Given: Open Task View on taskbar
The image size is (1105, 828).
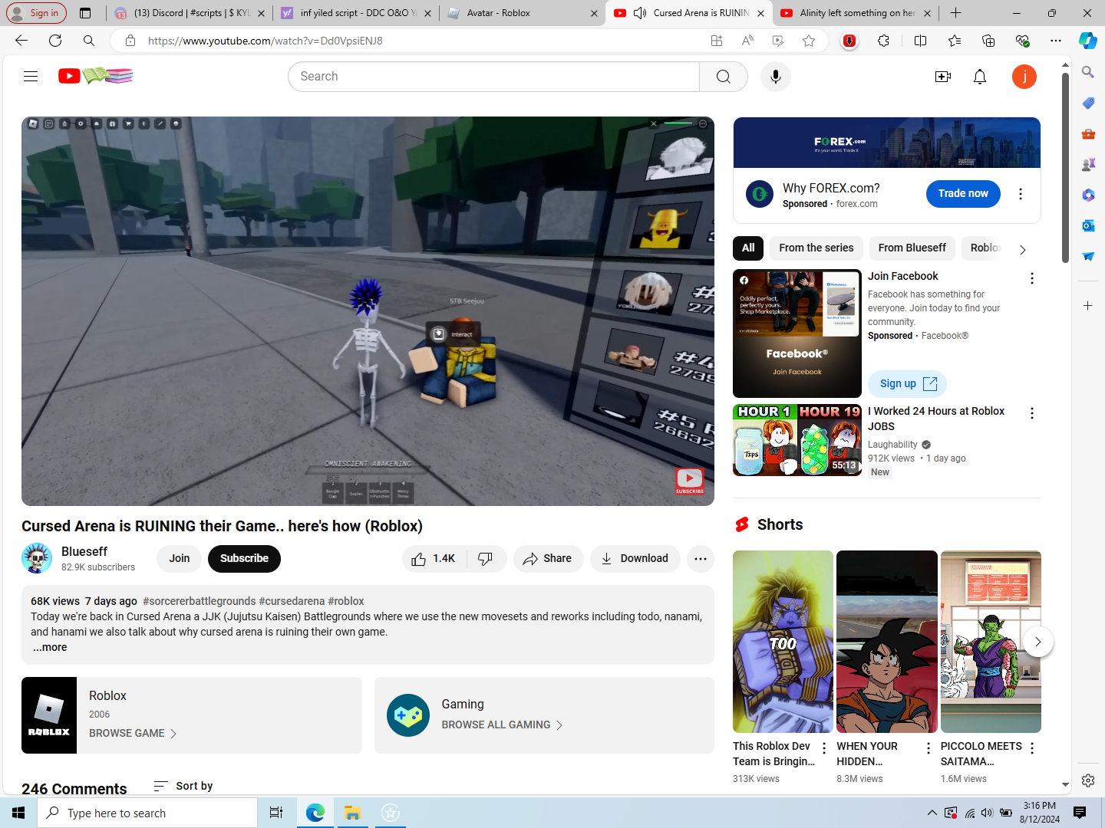Looking at the screenshot, I should pyautogui.click(x=276, y=813).
